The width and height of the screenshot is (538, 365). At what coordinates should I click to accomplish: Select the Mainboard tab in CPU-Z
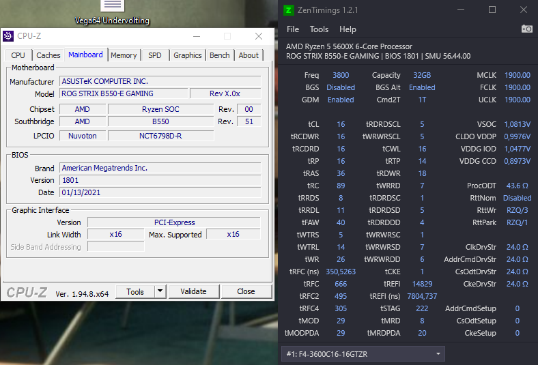85,55
